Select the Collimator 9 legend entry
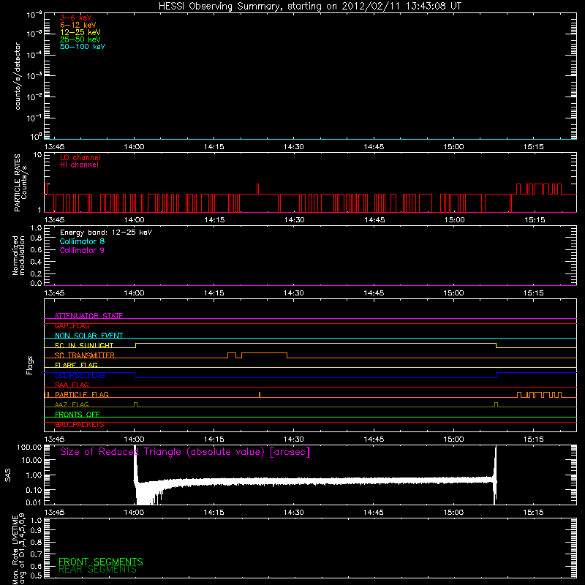Viewport: 585px width, 585px height. (82, 250)
